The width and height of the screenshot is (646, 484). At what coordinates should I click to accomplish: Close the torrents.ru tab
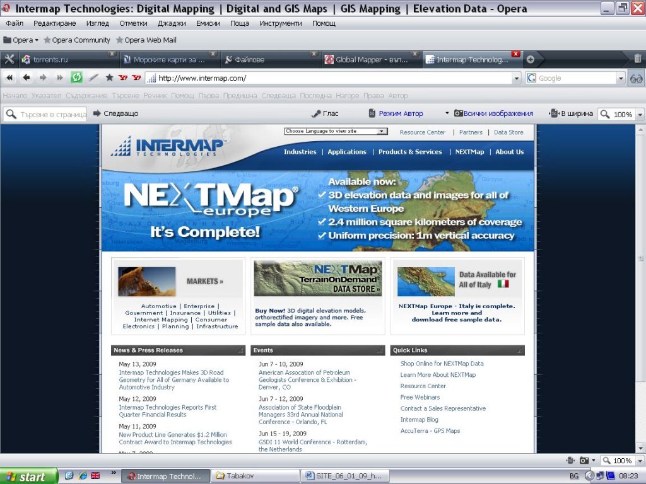(x=112, y=54)
